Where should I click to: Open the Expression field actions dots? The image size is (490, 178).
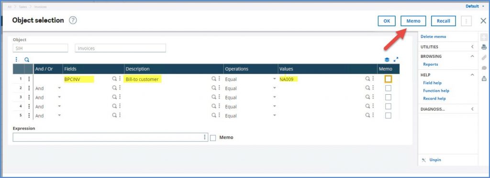(x=205, y=137)
